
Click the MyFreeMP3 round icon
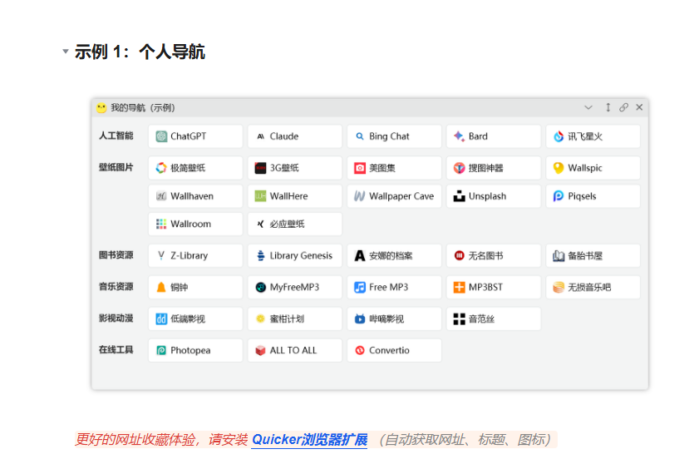pos(260,288)
